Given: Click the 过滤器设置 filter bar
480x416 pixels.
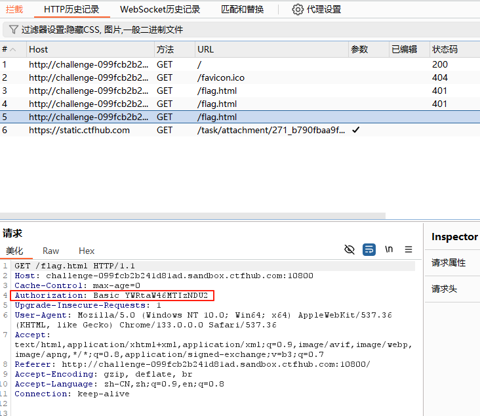Looking at the screenshot, I should click(x=241, y=30).
